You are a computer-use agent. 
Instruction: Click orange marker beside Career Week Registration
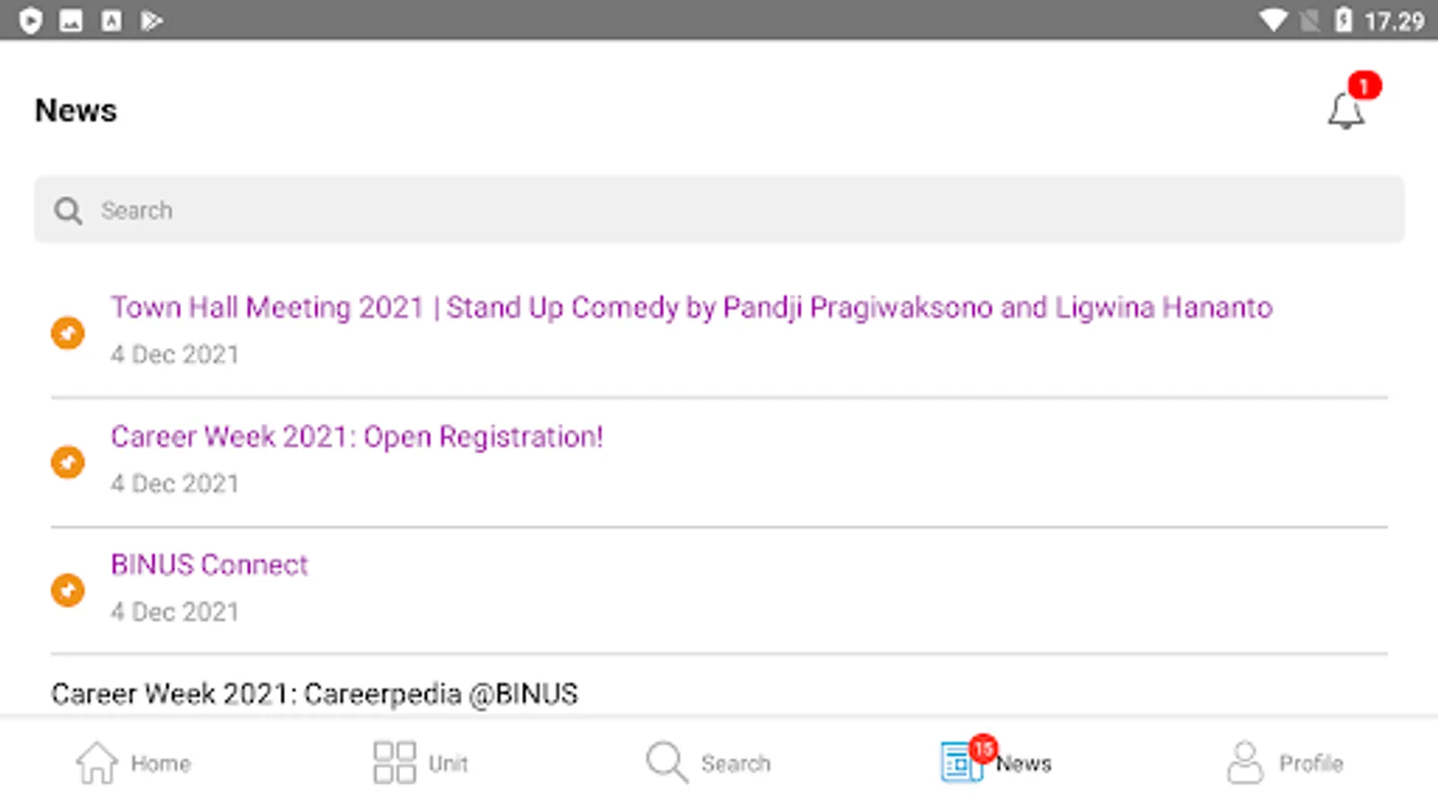click(x=67, y=462)
